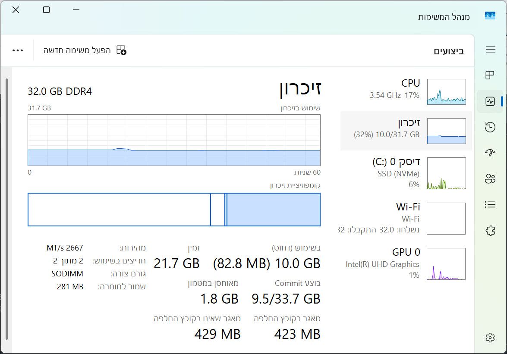Click the '281 MB' hardware reserved value

[70, 286]
